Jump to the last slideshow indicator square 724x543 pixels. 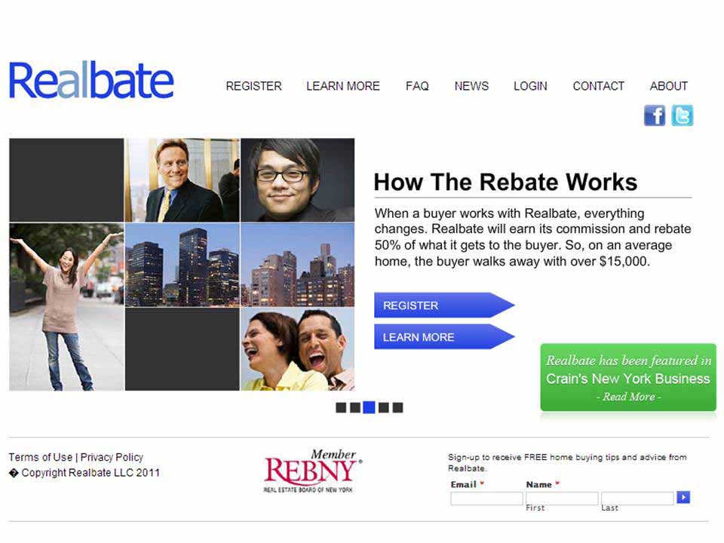coord(397,408)
